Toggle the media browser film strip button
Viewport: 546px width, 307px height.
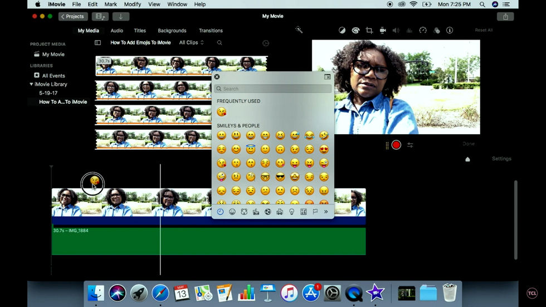100,16
